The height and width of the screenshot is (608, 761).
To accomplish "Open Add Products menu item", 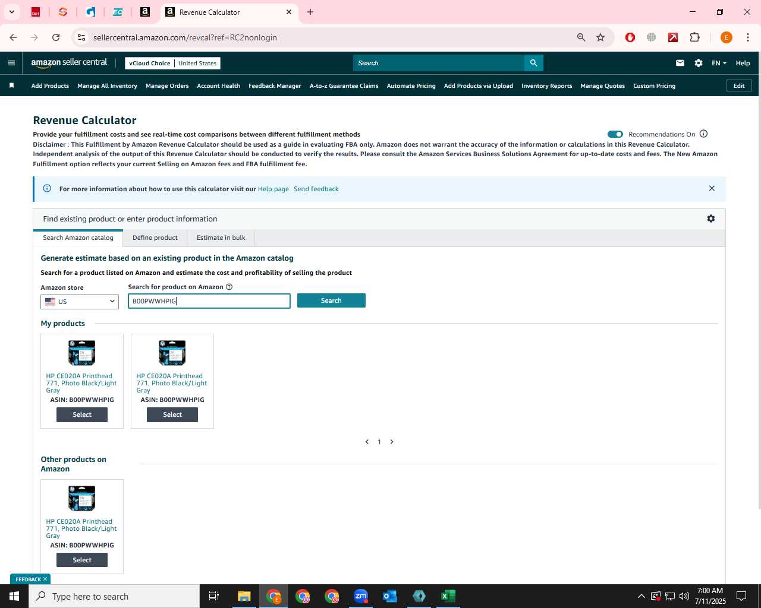I will pos(50,85).
